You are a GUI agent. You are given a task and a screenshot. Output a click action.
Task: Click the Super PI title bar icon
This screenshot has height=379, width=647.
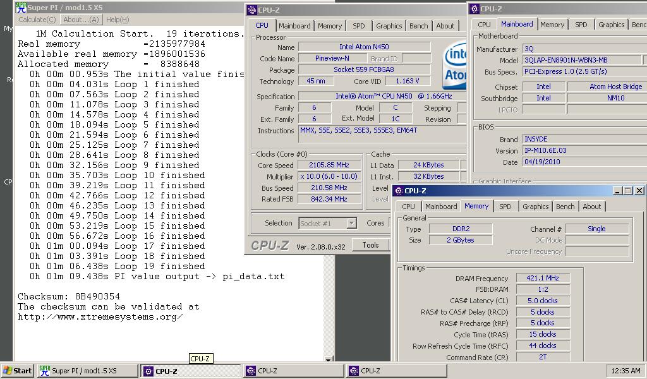click(21, 7)
